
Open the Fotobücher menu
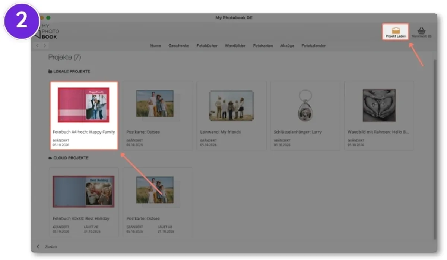tap(207, 46)
